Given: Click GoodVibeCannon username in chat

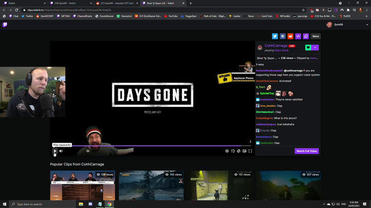Looking at the screenshot, I should click(x=267, y=81).
